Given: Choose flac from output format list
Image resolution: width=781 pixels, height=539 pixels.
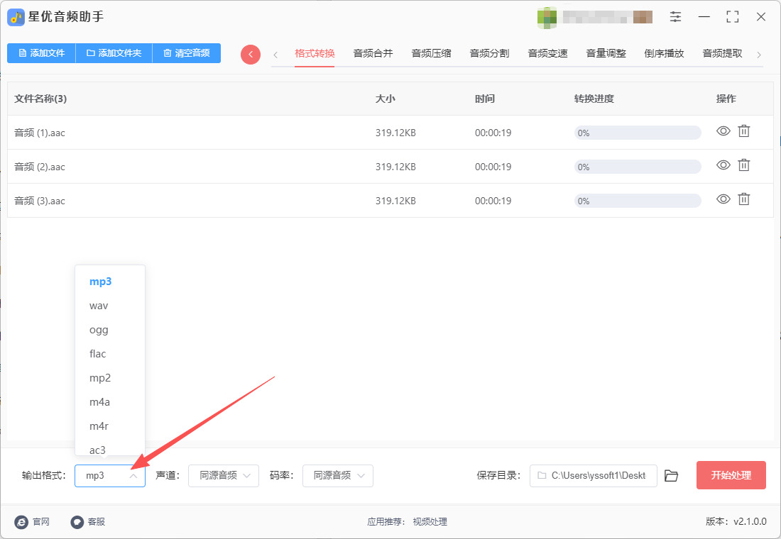Looking at the screenshot, I should pos(98,354).
